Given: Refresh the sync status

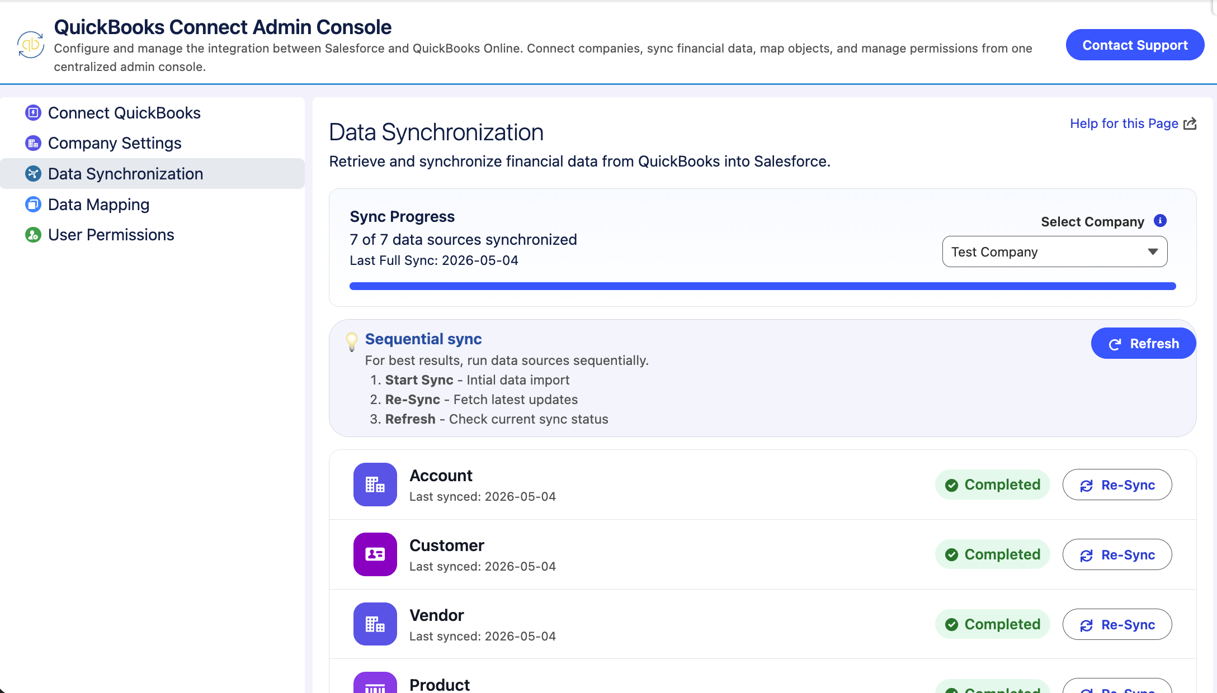Looking at the screenshot, I should pyautogui.click(x=1143, y=343).
